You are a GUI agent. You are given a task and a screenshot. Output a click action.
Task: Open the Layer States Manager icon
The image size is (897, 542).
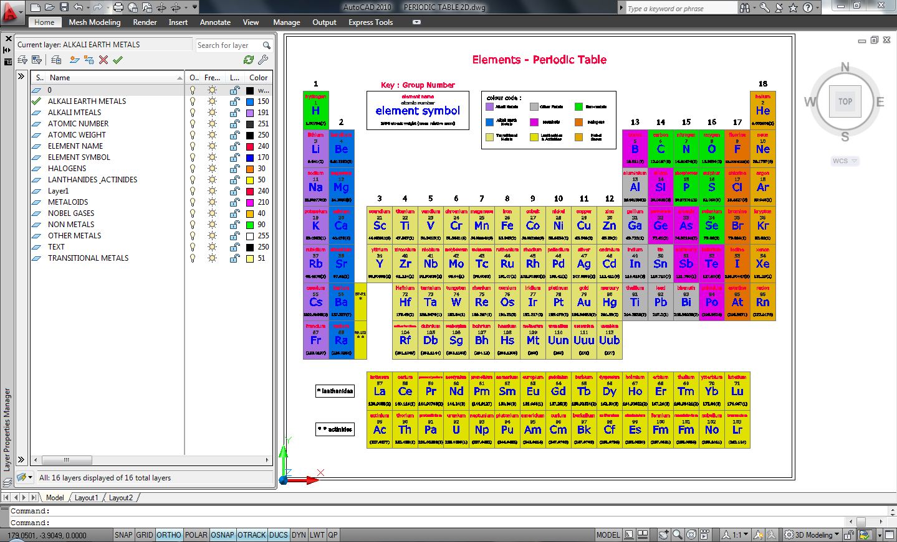(56, 60)
